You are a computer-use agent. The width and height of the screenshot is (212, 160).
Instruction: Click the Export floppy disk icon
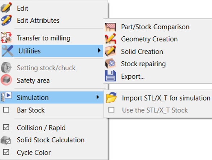pos(110,76)
